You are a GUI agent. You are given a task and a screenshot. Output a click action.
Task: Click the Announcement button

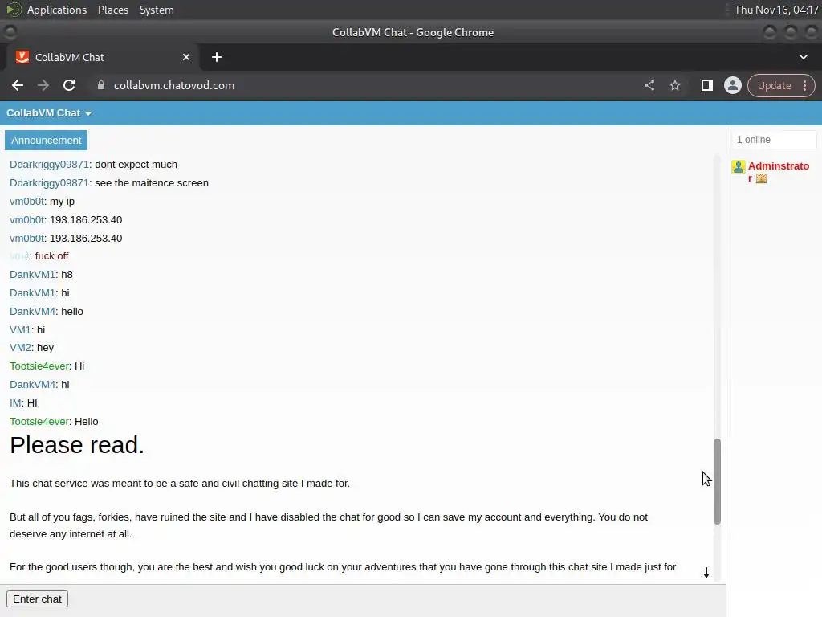[x=46, y=140]
